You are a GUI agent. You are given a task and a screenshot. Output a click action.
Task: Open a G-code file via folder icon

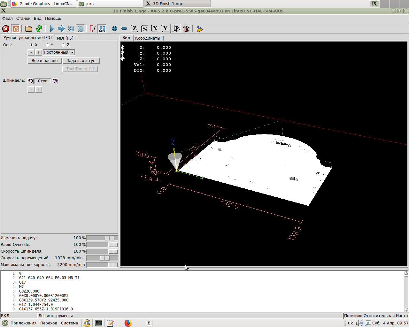click(x=29, y=29)
